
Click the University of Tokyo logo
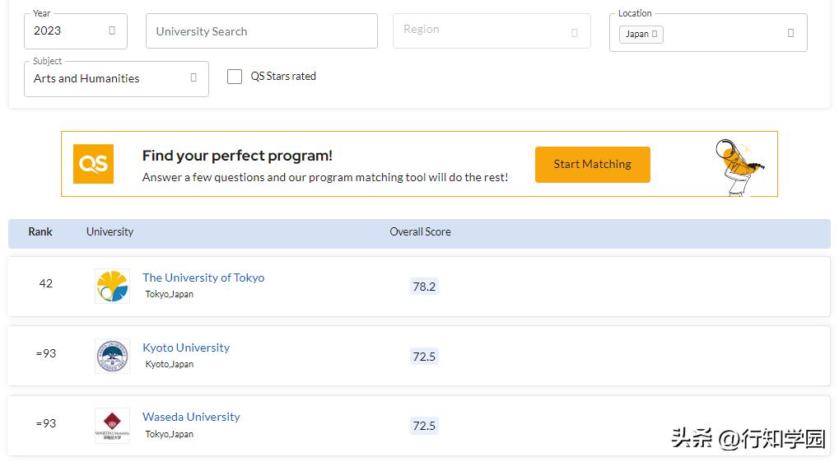[x=112, y=286]
